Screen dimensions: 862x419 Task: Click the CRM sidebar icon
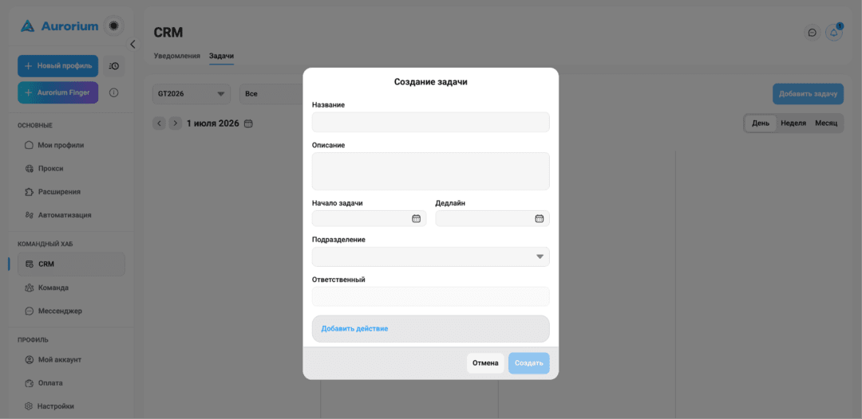tap(30, 264)
